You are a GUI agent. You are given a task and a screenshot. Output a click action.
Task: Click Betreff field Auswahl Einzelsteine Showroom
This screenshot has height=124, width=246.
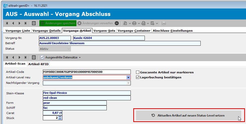coord(120,43)
